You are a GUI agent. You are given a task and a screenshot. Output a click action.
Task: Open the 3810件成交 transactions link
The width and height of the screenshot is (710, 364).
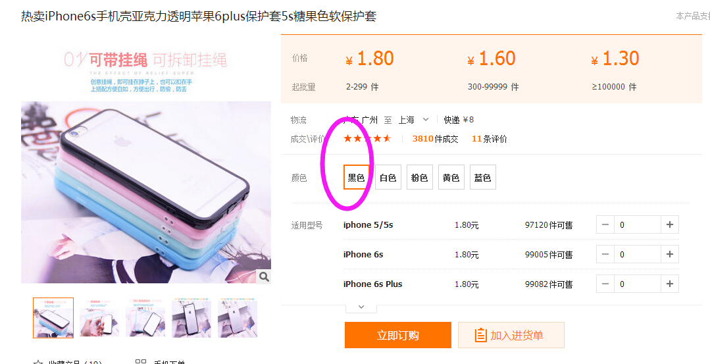(435, 139)
